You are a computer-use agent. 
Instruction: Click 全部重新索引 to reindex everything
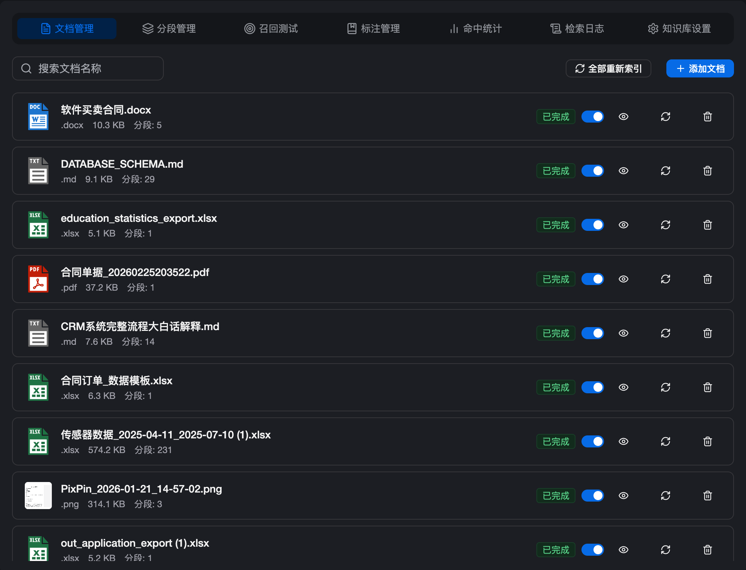click(609, 68)
